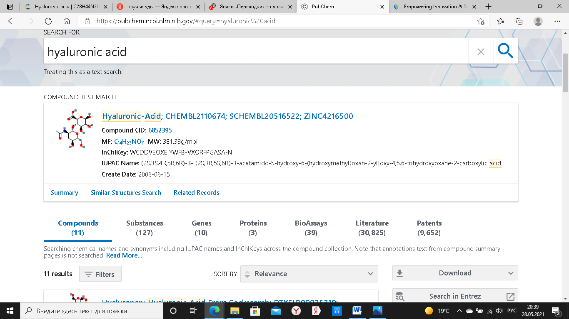Open the Filters panel
The image size is (569, 319).
pyautogui.click(x=100, y=274)
